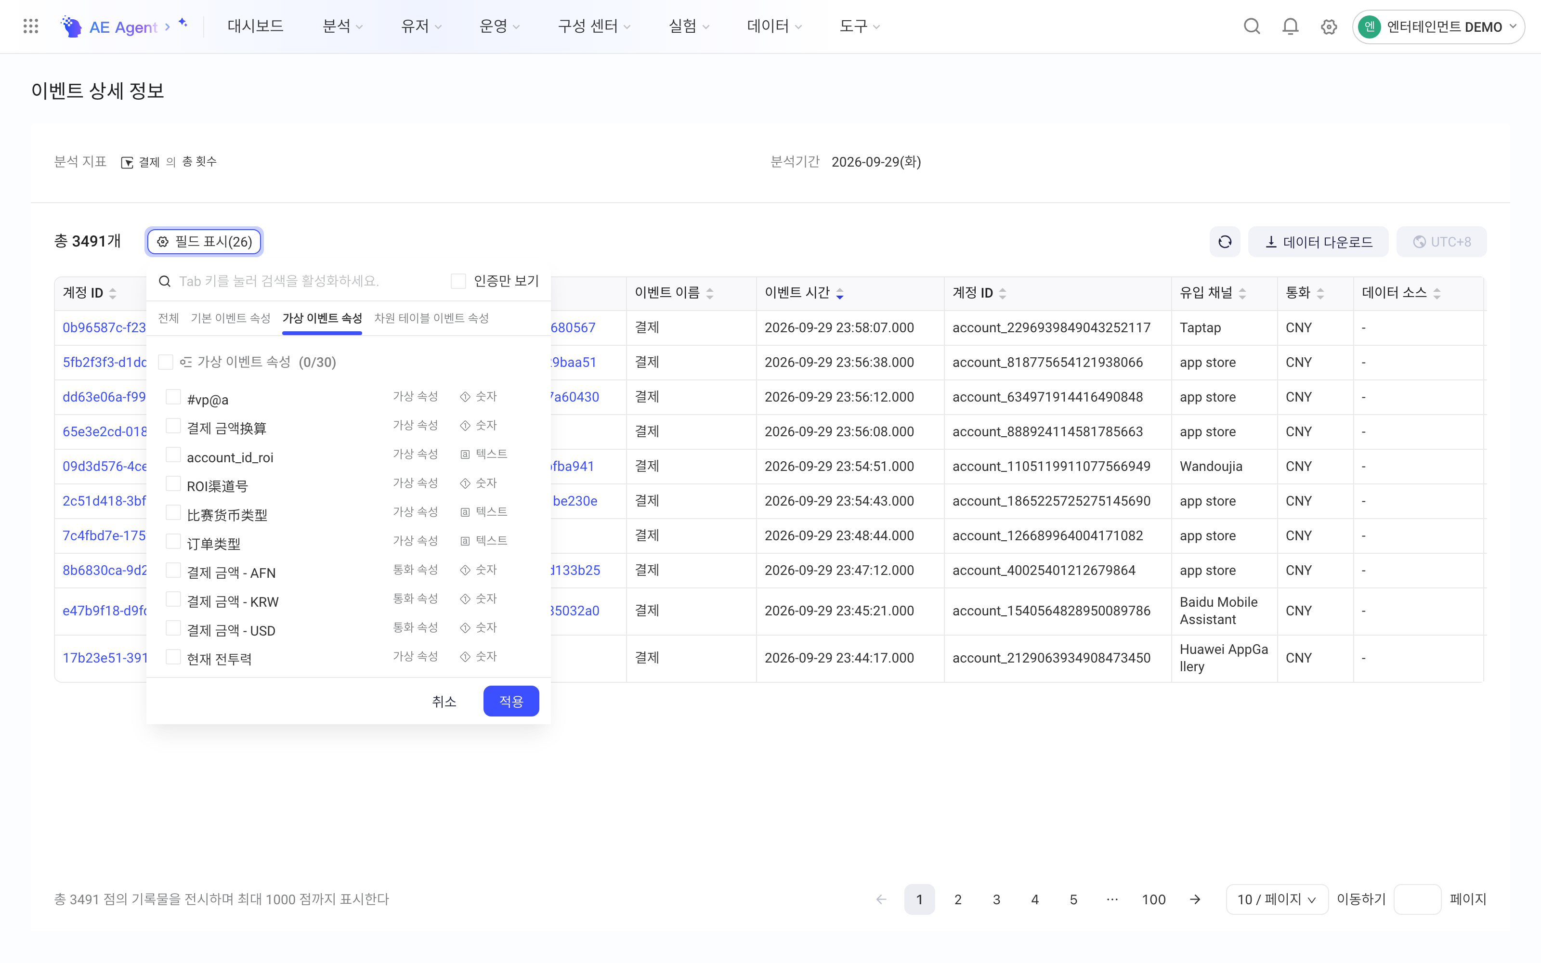
Task: Click the 이동하기 page number input
Action: pos(1417,899)
